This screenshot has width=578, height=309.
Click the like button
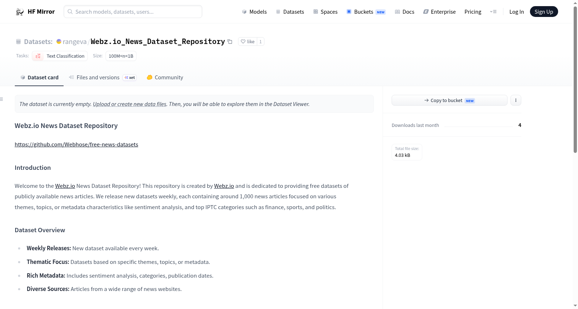click(x=247, y=41)
